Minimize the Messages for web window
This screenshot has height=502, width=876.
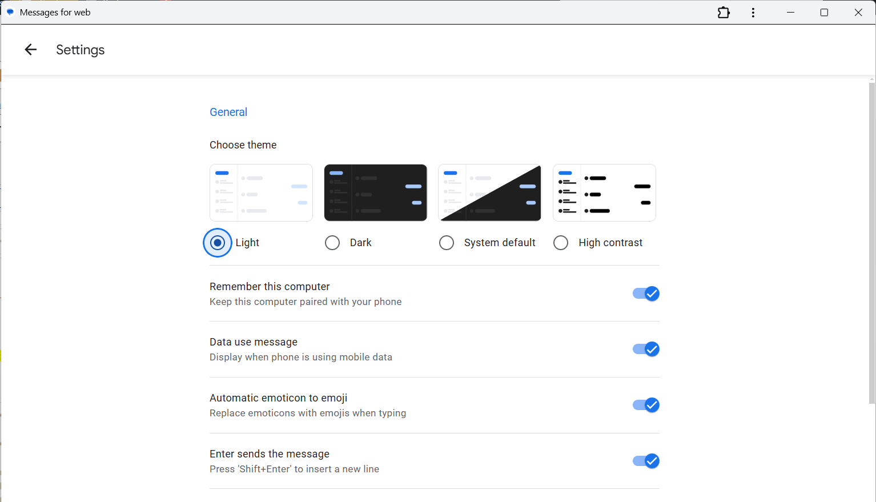(x=790, y=13)
